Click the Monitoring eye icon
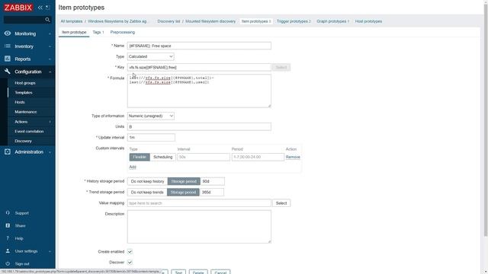The image size is (488, 274). tap(8, 33)
